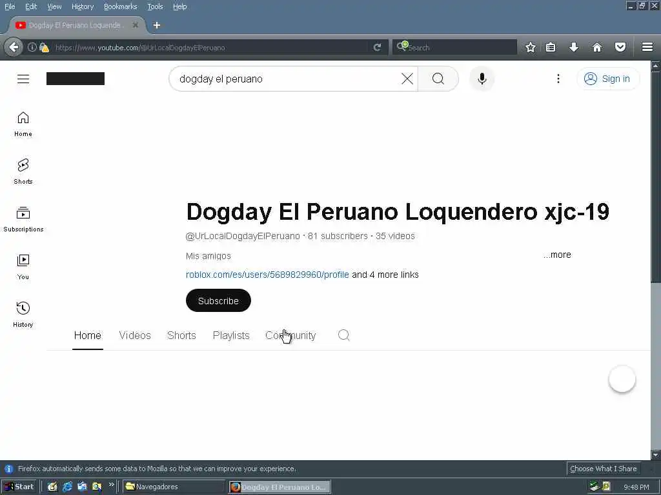The height and width of the screenshot is (495, 661).
Task: Focus the Firefox search box
Action: point(454,47)
